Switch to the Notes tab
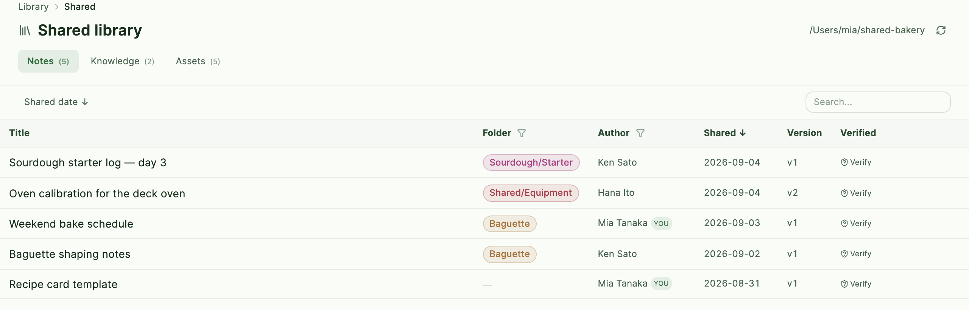969x310 pixels. point(48,61)
